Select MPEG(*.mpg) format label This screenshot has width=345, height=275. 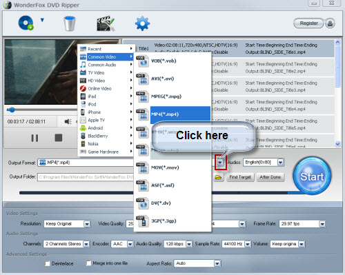tap(166, 96)
